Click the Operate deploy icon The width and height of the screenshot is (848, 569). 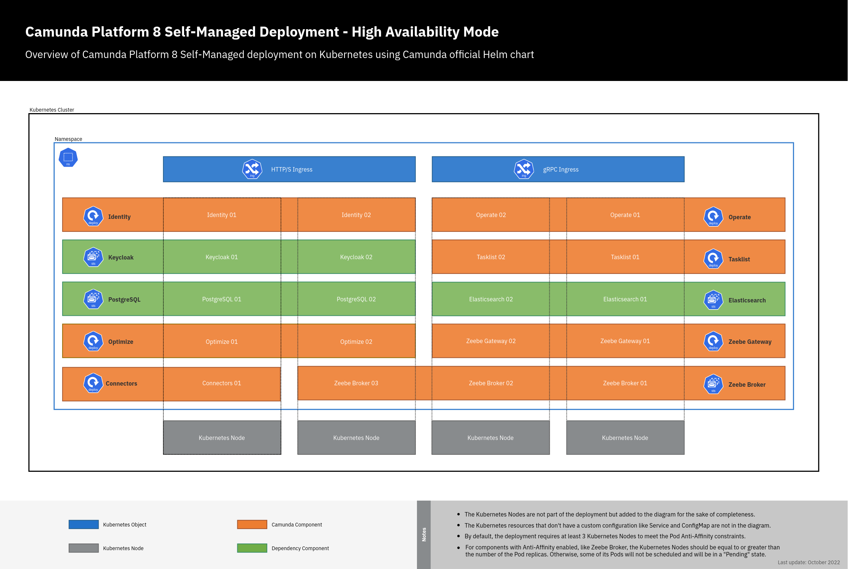pyautogui.click(x=713, y=217)
